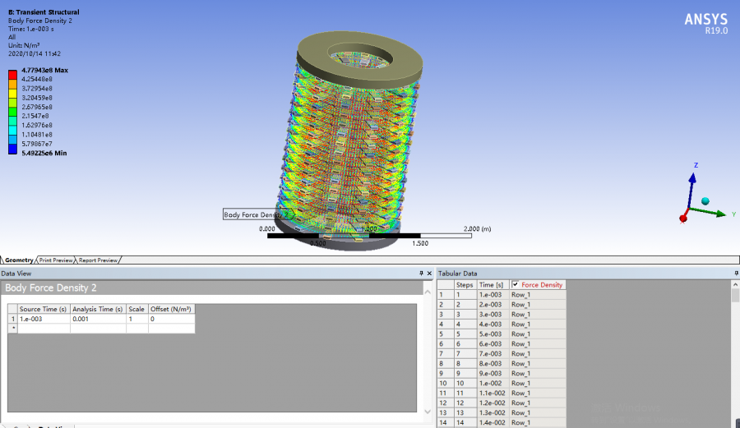Edit the Source Time cell value
The image size is (740, 428).
43,319
